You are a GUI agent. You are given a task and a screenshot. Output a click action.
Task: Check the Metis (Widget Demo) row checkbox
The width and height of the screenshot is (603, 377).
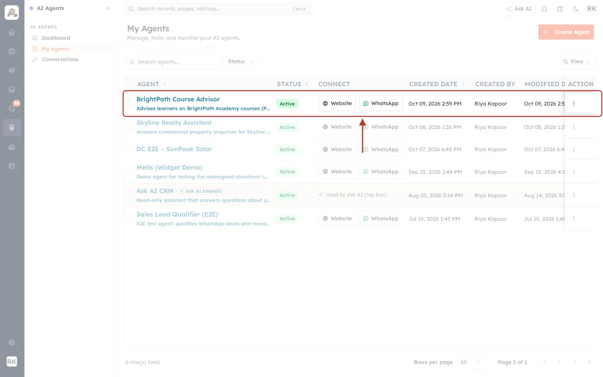(130, 171)
